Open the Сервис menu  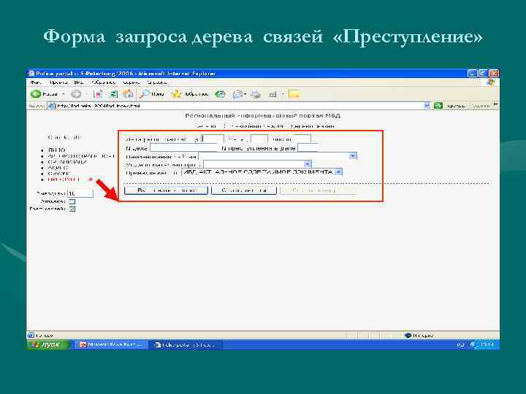(x=131, y=82)
